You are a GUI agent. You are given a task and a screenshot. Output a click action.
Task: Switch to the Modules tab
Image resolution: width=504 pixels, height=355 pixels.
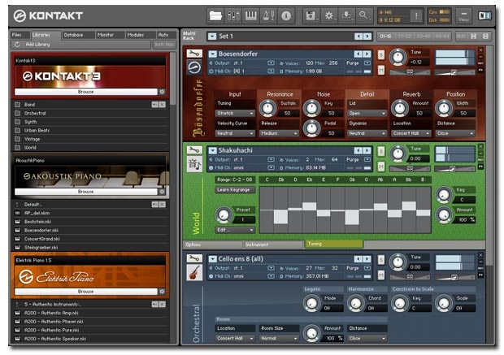[x=140, y=35]
